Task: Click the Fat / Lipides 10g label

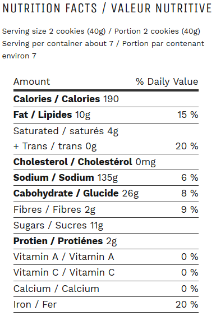Action: click(52, 115)
